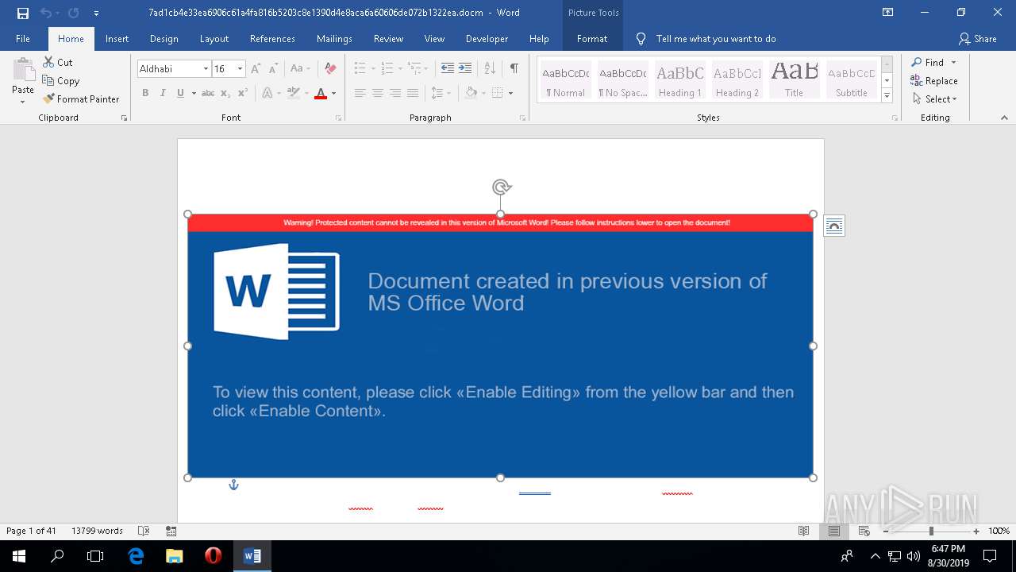Click the macro recording status bar icon
Viewport: 1016px width, 572px height.
click(171, 531)
